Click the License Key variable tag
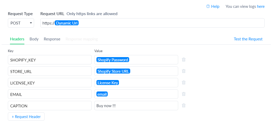The width and height of the screenshot is (272, 135). 108,83
